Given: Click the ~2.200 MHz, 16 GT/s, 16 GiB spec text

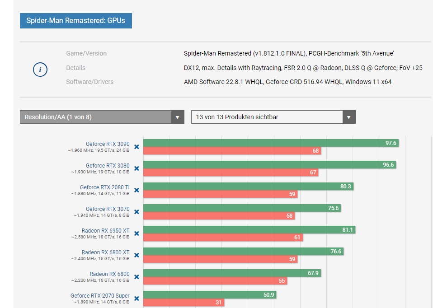Looking at the screenshot, I should (x=100, y=280).
